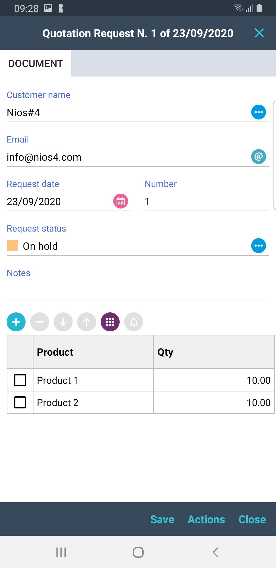Tap the Android back navigation button
The width and height of the screenshot is (276, 568).
click(215, 552)
